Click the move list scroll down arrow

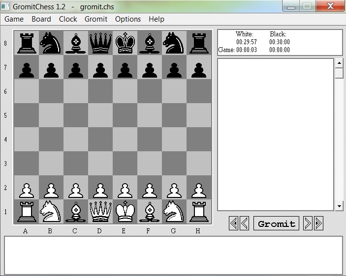(x=339, y=206)
